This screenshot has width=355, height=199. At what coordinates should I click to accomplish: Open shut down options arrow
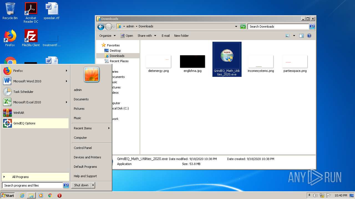pos(93,185)
